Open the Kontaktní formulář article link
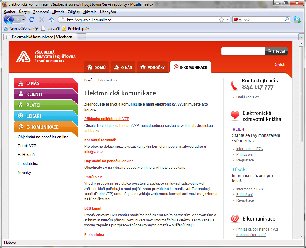The image size is (306, 248). click(100, 140)
